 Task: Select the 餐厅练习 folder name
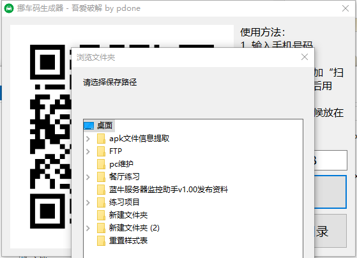tap(125, 177)
